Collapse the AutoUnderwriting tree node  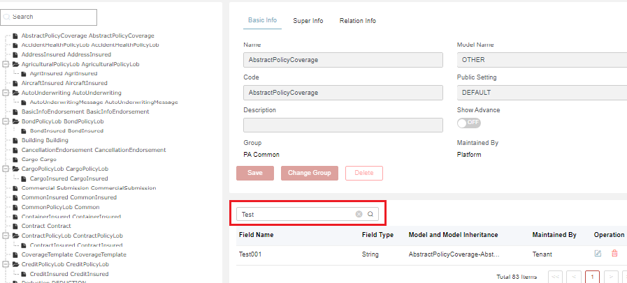click(x=5, y=93)
